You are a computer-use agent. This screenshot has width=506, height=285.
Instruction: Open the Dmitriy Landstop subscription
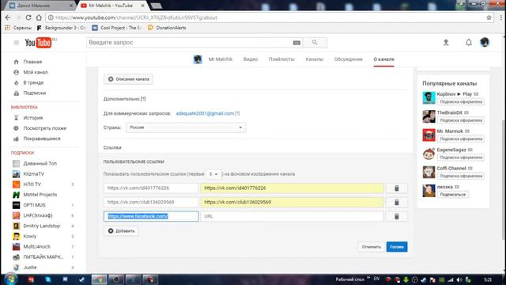coord(41,226)
